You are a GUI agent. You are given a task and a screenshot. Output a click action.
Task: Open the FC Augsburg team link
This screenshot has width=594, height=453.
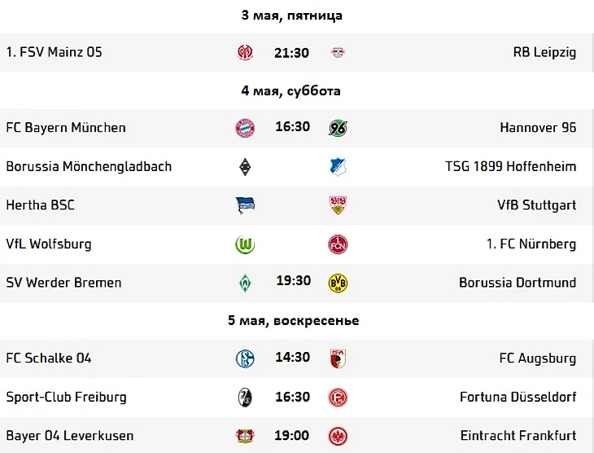537,358
